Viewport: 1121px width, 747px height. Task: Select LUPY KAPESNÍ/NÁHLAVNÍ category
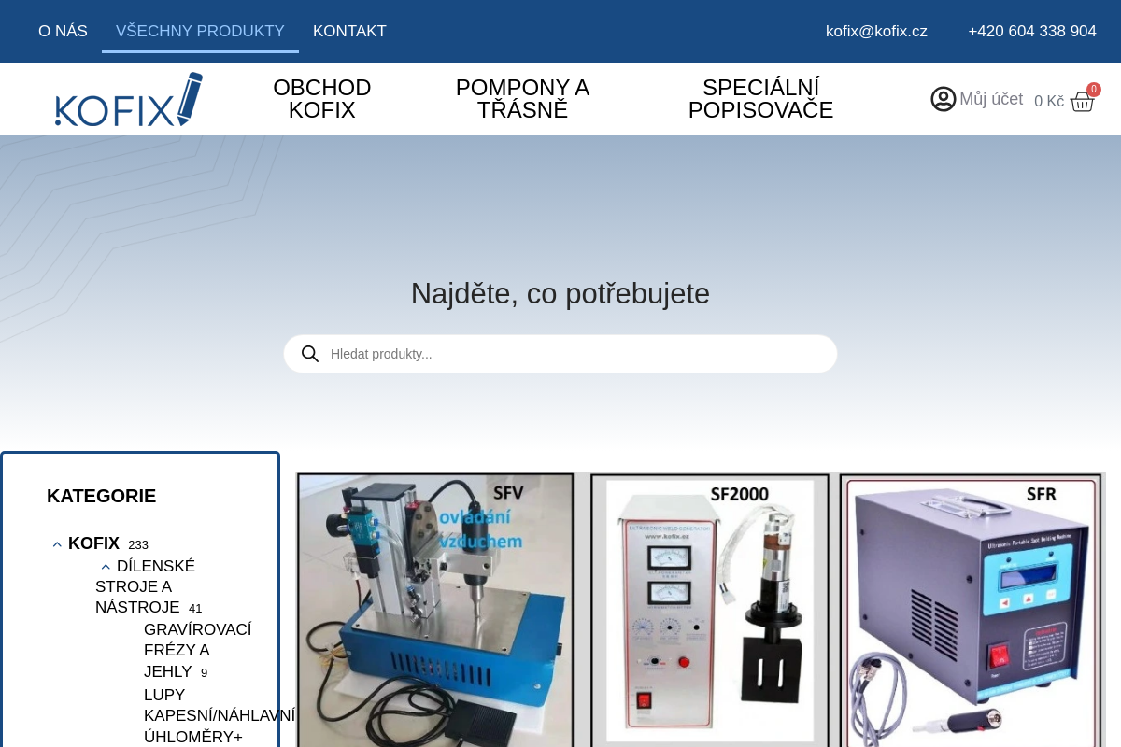coord(220,705)
